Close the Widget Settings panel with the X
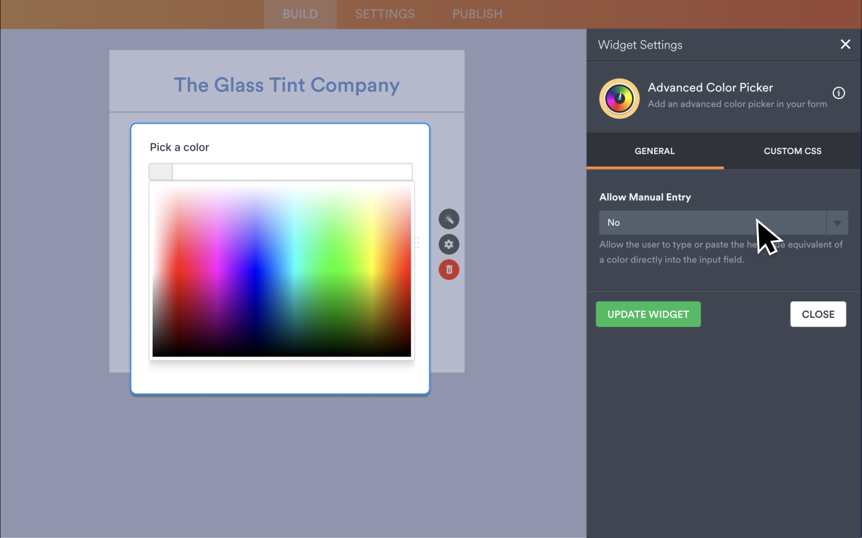 [x=845, y=44]
